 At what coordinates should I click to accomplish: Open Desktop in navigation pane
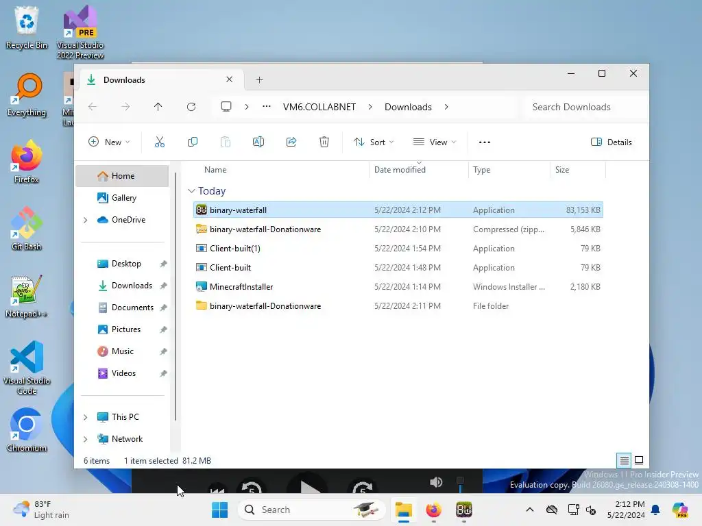click(x=122, y=264)
